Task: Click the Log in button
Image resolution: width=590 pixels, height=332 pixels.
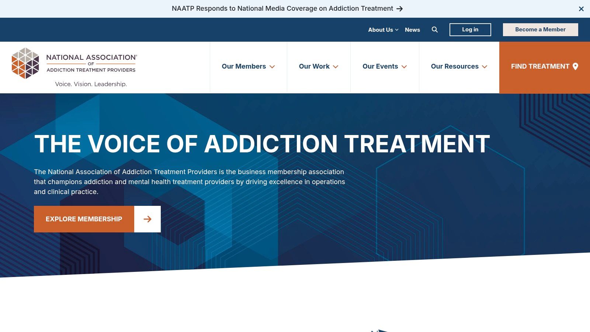Action: click(x=470, y=30)
